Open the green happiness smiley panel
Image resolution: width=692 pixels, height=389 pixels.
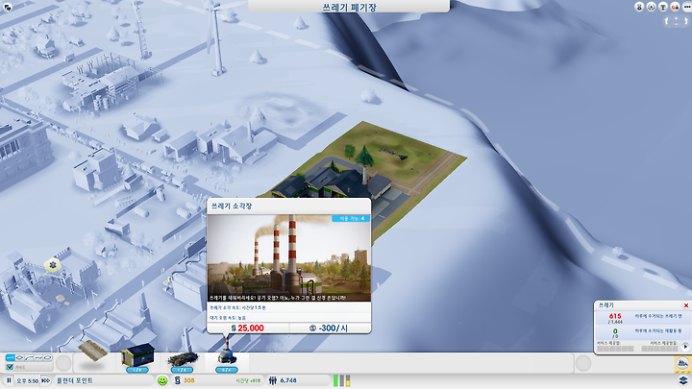click(162, 380)
